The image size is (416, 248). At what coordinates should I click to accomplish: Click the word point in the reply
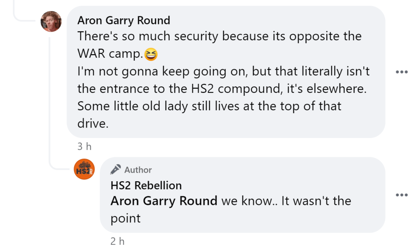point(125,218)
